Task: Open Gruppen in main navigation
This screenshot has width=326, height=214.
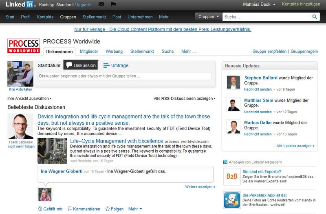Action: [68, 17]
